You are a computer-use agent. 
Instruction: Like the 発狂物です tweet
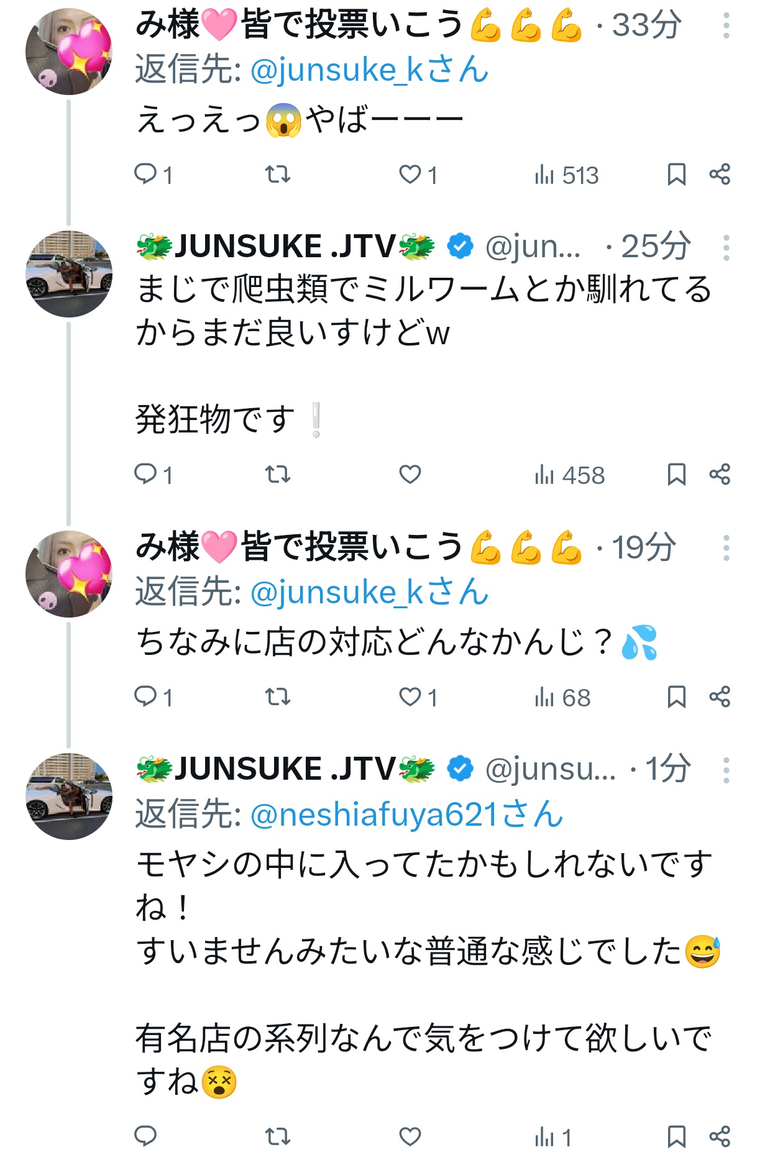pyautogui.click(x=410, y=475)
